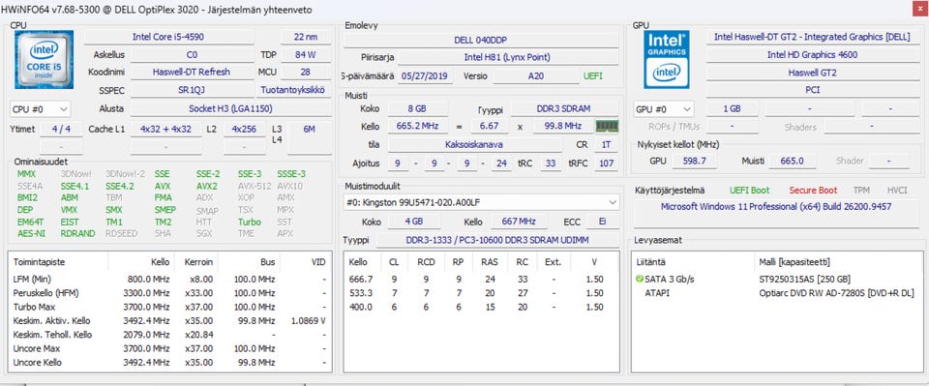Click the 4x256 L2 cache value
This screenshot has height=386, width=929.
click(244, 129)
